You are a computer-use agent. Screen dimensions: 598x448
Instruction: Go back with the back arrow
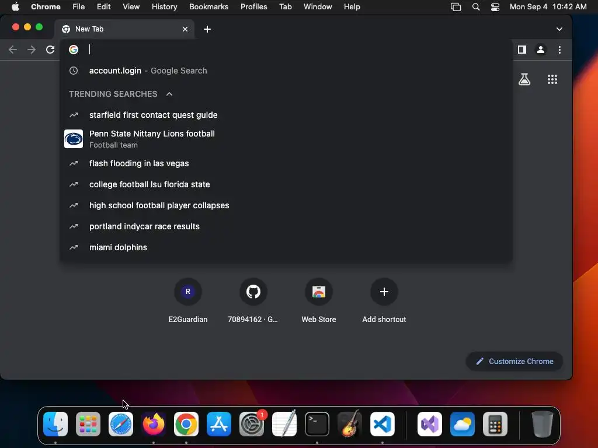pos(13,50)
